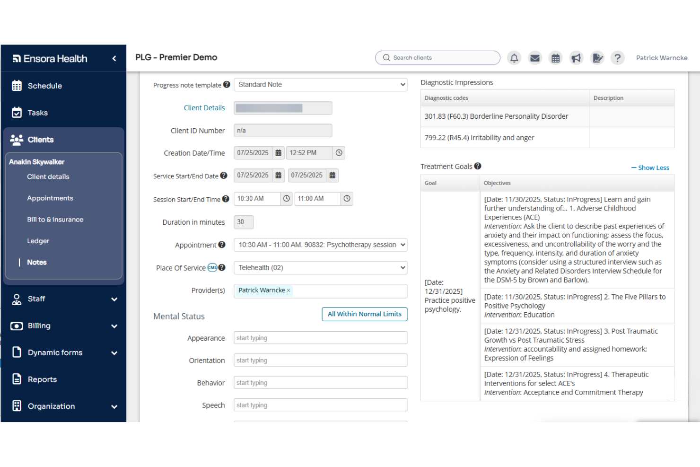Focus the Search clients field
The height and width of the screenshot is (467, 700).
[437, 58]
